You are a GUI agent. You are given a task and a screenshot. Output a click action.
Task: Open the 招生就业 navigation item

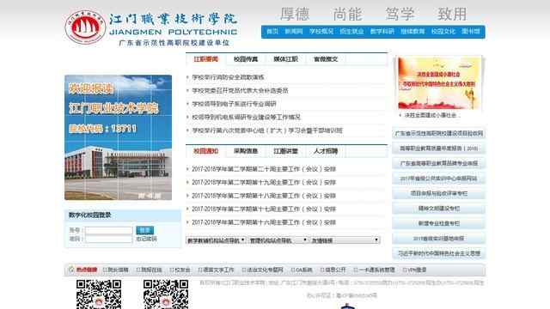click(351, 32)
